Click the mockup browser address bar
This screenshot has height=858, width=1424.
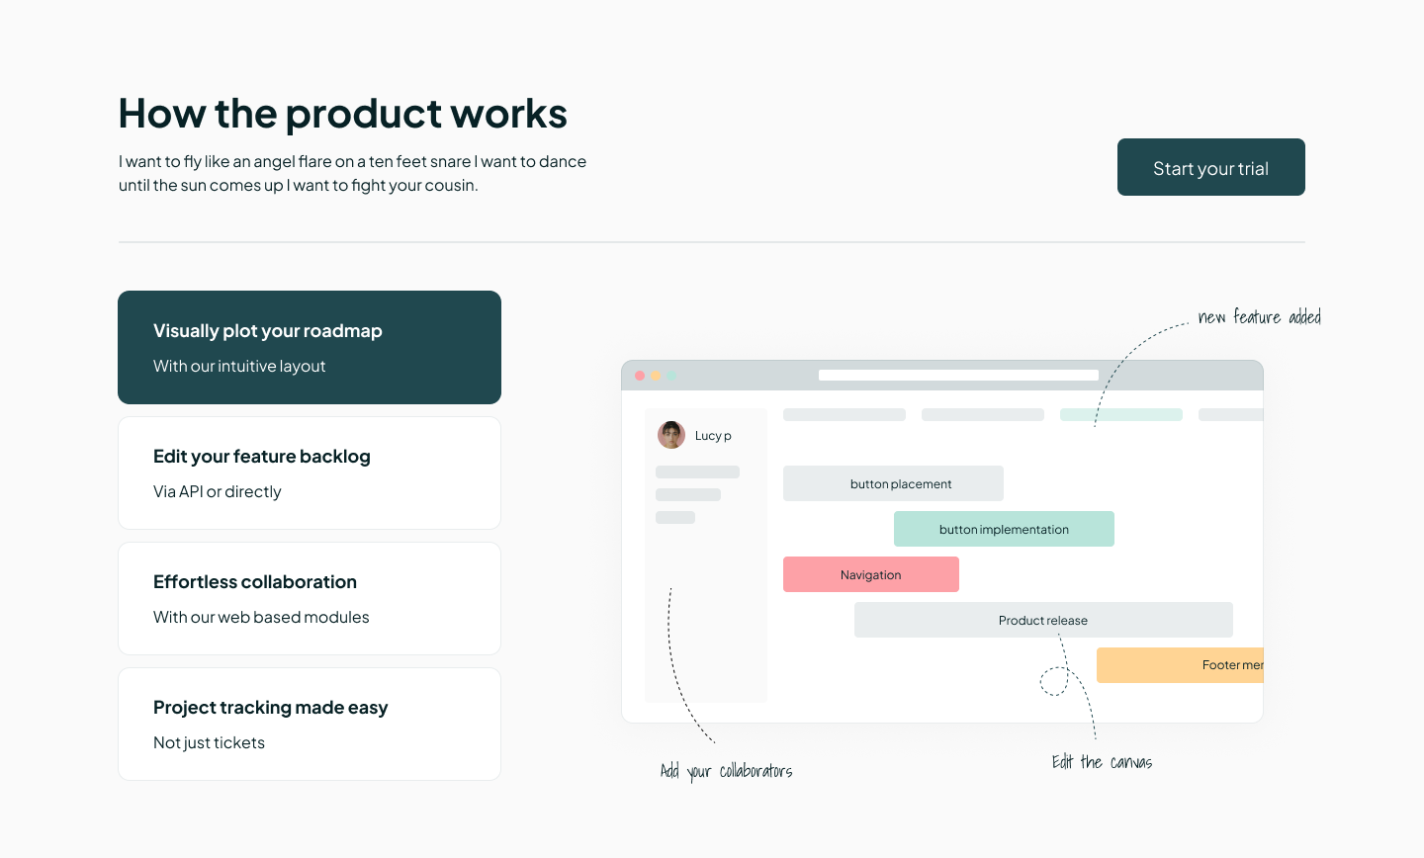[x=958, y=376]
